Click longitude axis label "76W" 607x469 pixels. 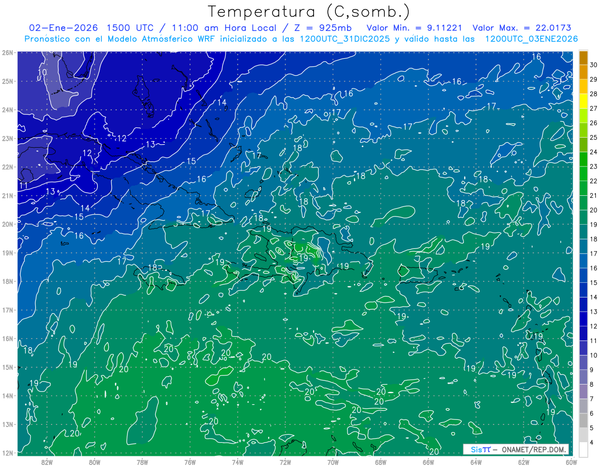point(190,462)
